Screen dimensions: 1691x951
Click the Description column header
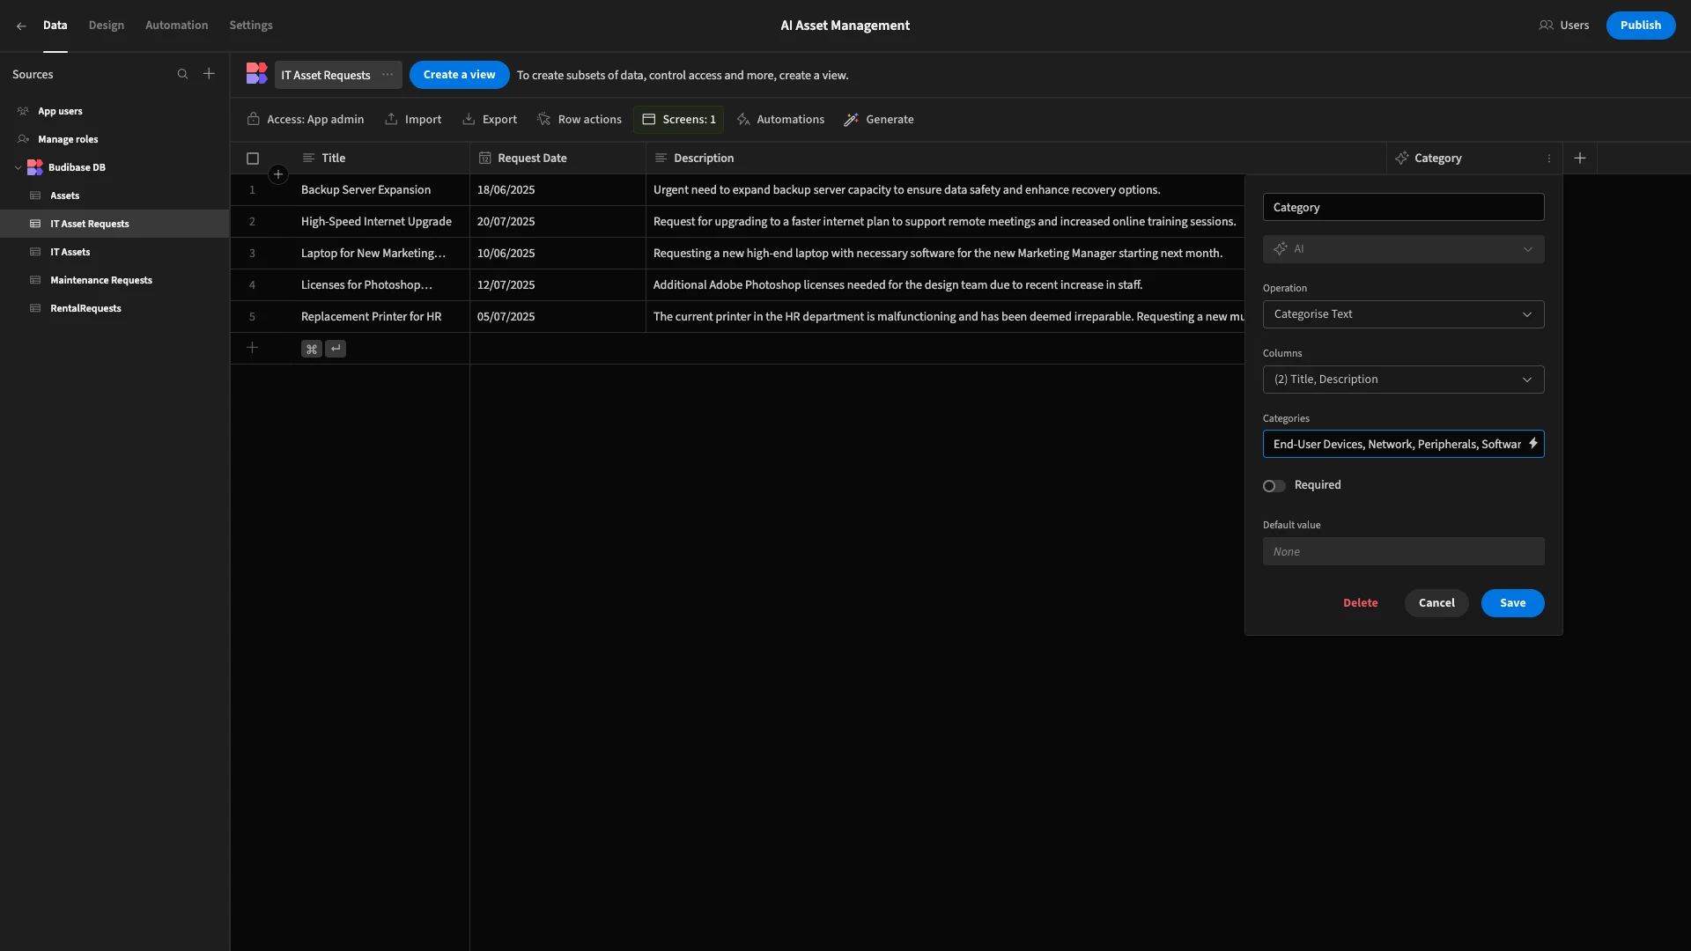pyautogui.click(x=1015, y=158)
